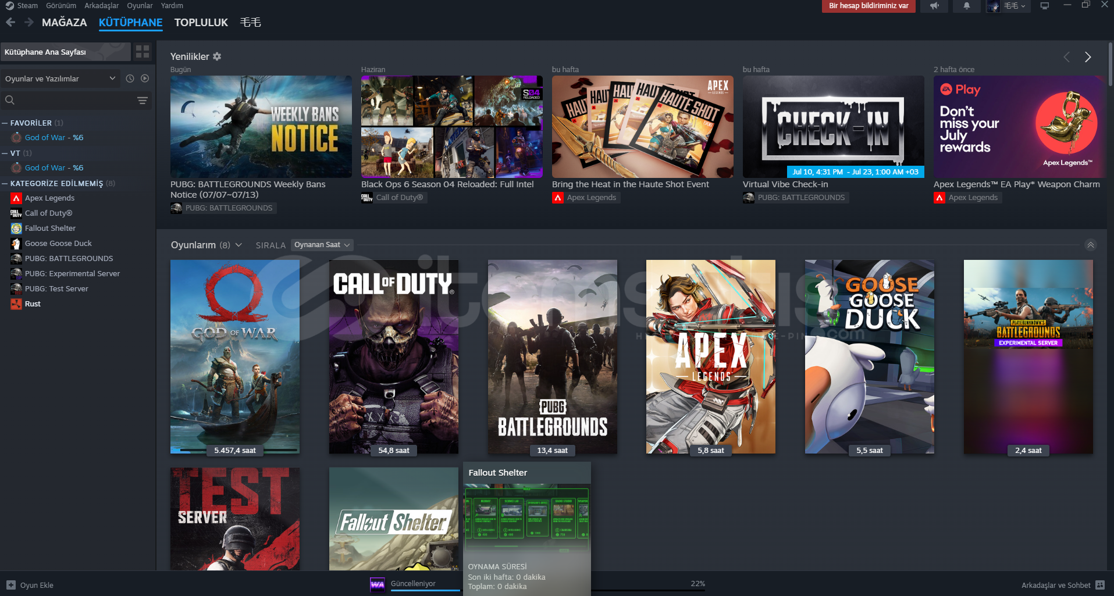Switch to the MAĞAZA tab
The width and height of the screenshot is (1114, 596).
65,22
